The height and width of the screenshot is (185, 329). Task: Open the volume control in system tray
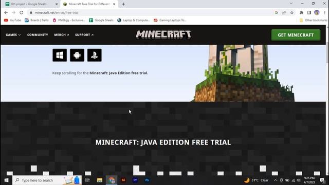pyautogui.click(x=299, y=180)
